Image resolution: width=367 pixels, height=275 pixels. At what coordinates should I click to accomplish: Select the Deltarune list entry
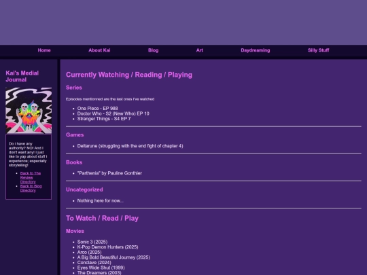[130, 146]
